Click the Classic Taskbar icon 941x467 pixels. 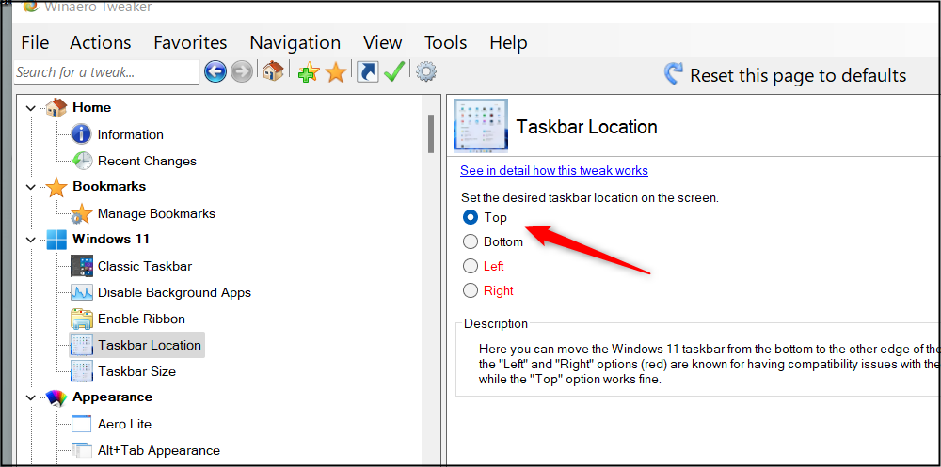[82, 266]
